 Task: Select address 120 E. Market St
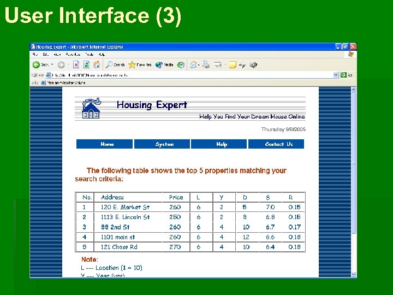click(x=125, y=207)
